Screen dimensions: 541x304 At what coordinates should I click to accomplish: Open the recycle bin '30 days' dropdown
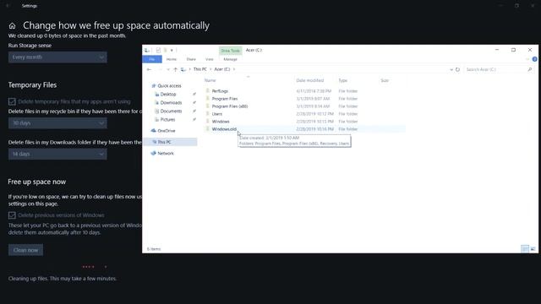pyautogui.click(x=57, y=123)
